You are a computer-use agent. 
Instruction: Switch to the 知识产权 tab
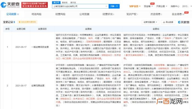pyautogui.click(x=132, y=14)
